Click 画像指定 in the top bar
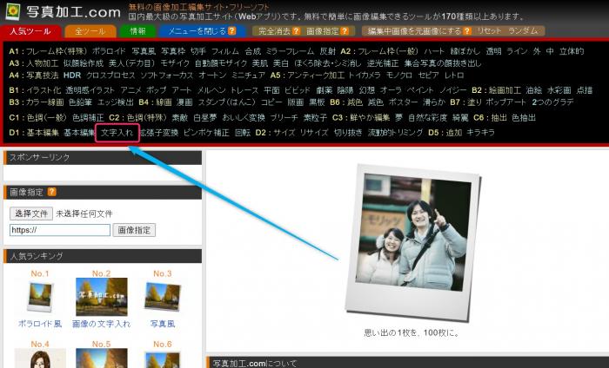Viewport: 609px width, 368px height. coord(323,31)
